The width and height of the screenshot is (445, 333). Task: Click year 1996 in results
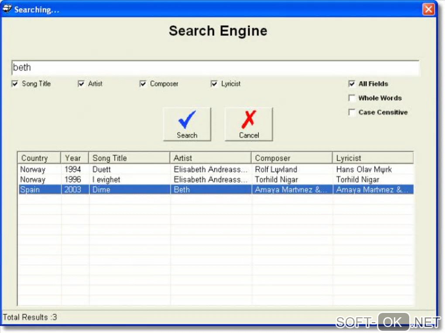[73, 180]
